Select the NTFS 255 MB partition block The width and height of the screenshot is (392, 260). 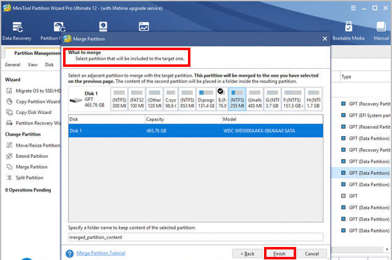237,99
